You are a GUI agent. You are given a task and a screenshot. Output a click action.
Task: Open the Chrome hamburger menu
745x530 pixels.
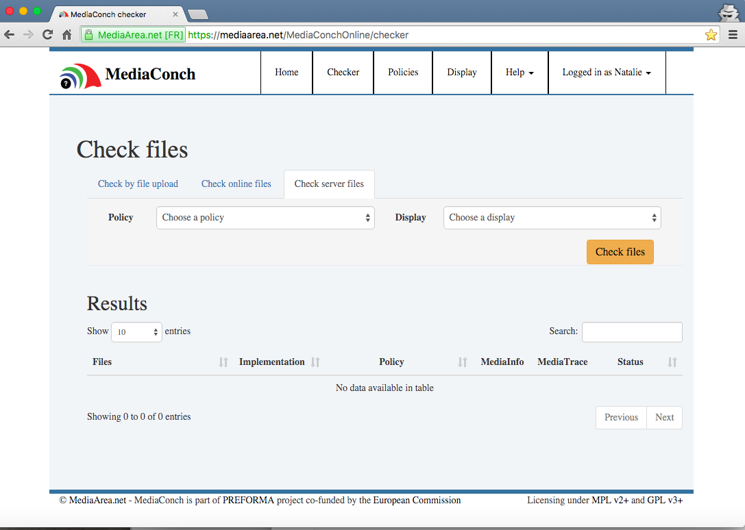(x=733, y=35)
